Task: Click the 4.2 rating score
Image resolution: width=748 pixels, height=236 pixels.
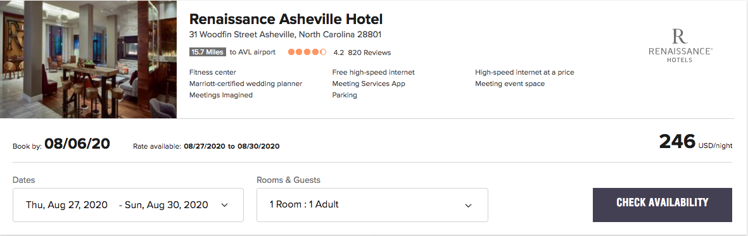Action: click(339, 53)
